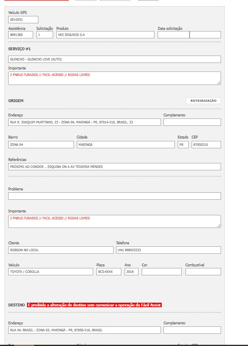The width and height of the screenshot is (248, 346).
Task: Focus the Referências field
Action: (x=114, y=167)
